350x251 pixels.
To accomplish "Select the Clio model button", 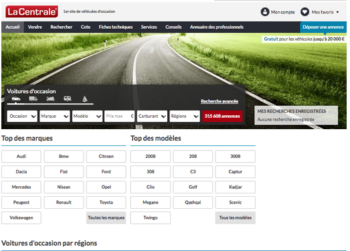I will pos(151,187).
